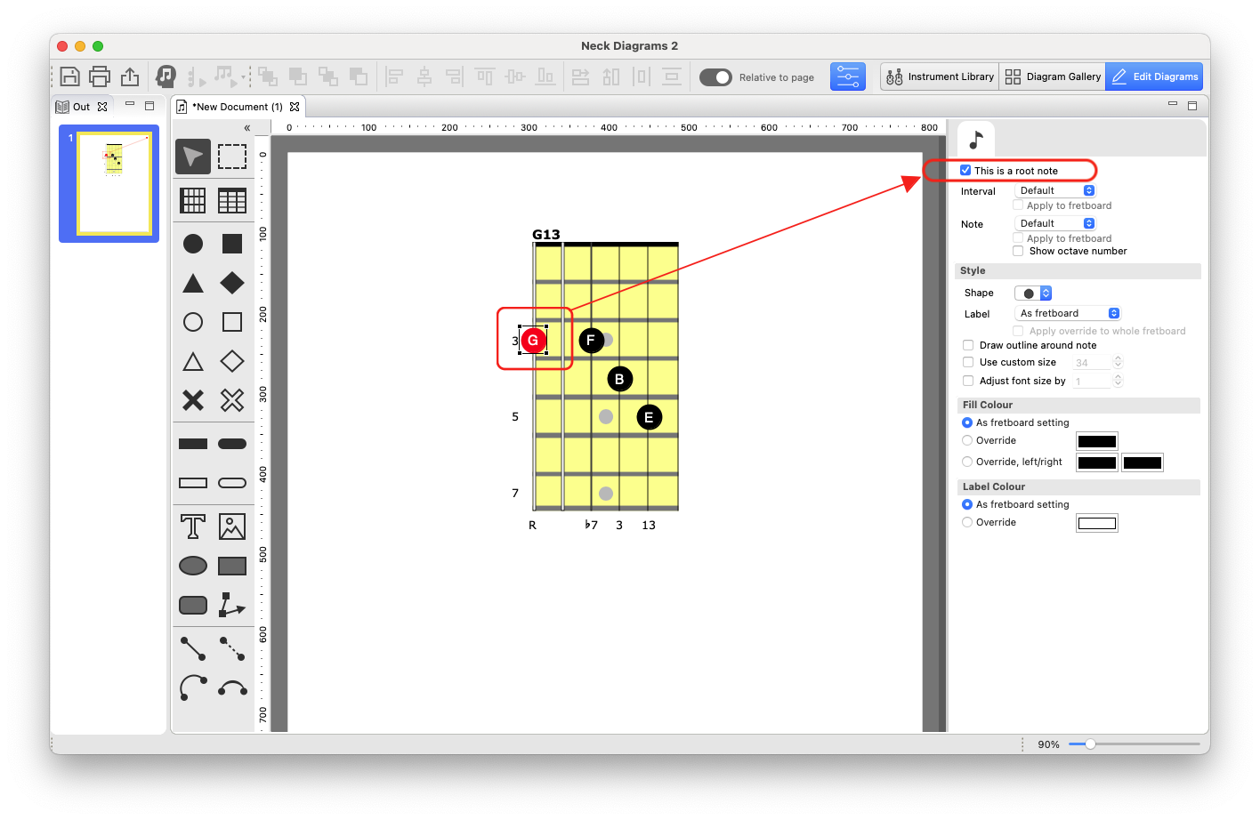
Task: Uncheck 'This is a root note'
Action: pyautogui.click(x=965, y=171)
